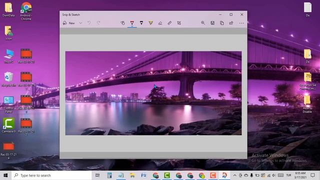
Task: Select the So starten Sie file icon
Action: click(307, 81)
